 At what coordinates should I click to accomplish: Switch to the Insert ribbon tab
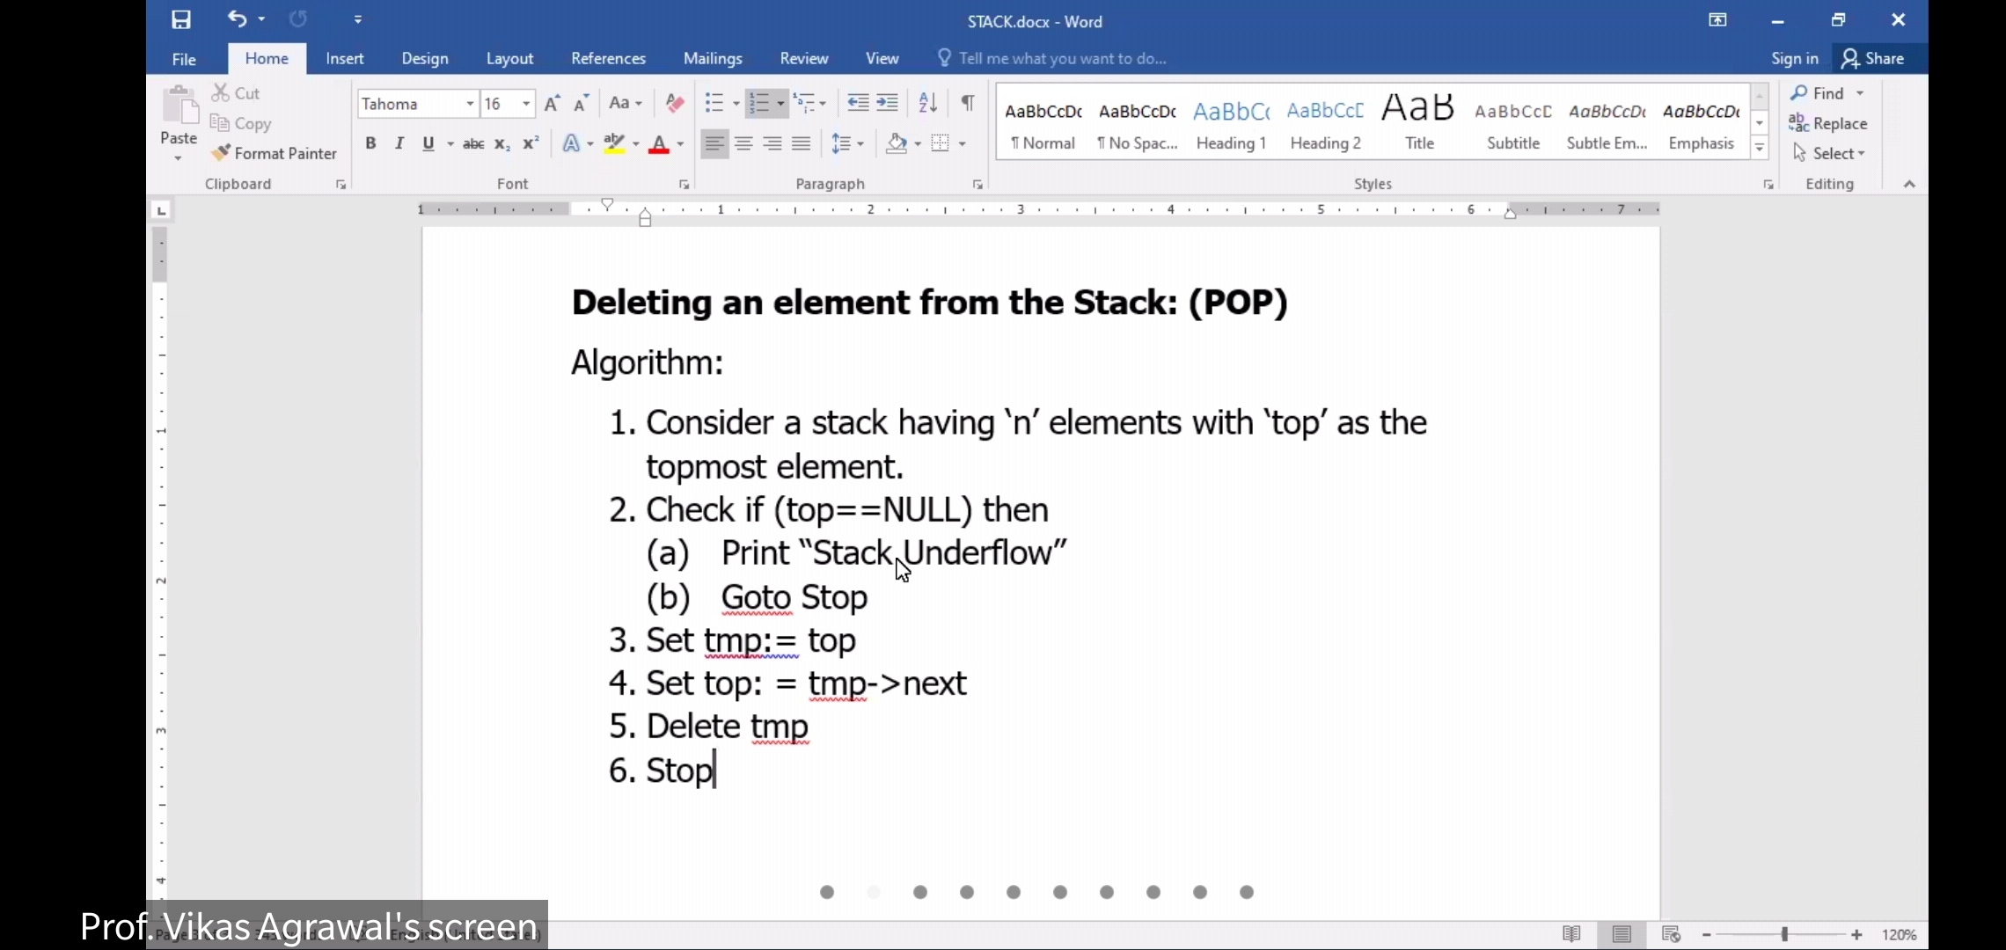pos(344,58)
